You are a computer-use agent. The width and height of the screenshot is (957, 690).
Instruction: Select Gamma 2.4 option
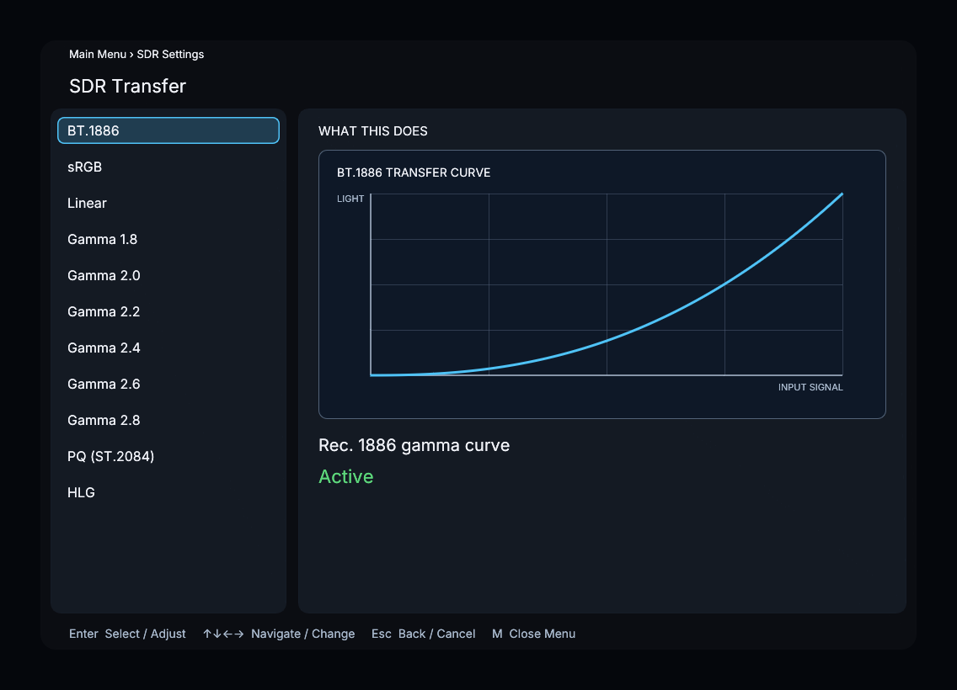pos(168,348)
